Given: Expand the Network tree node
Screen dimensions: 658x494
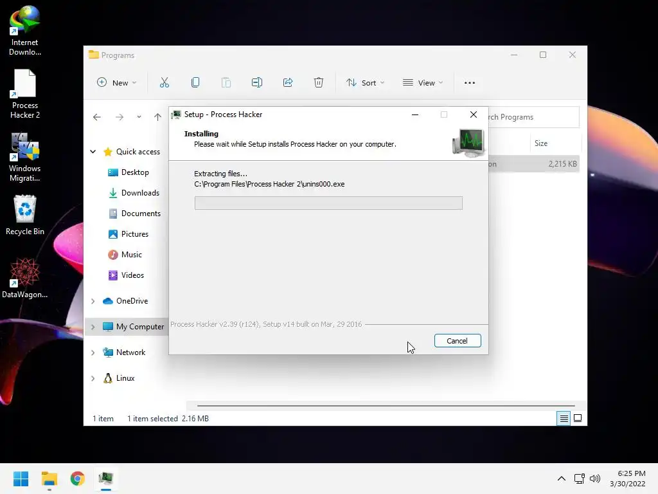Looking at the screenshot, I should coord(93,352).
